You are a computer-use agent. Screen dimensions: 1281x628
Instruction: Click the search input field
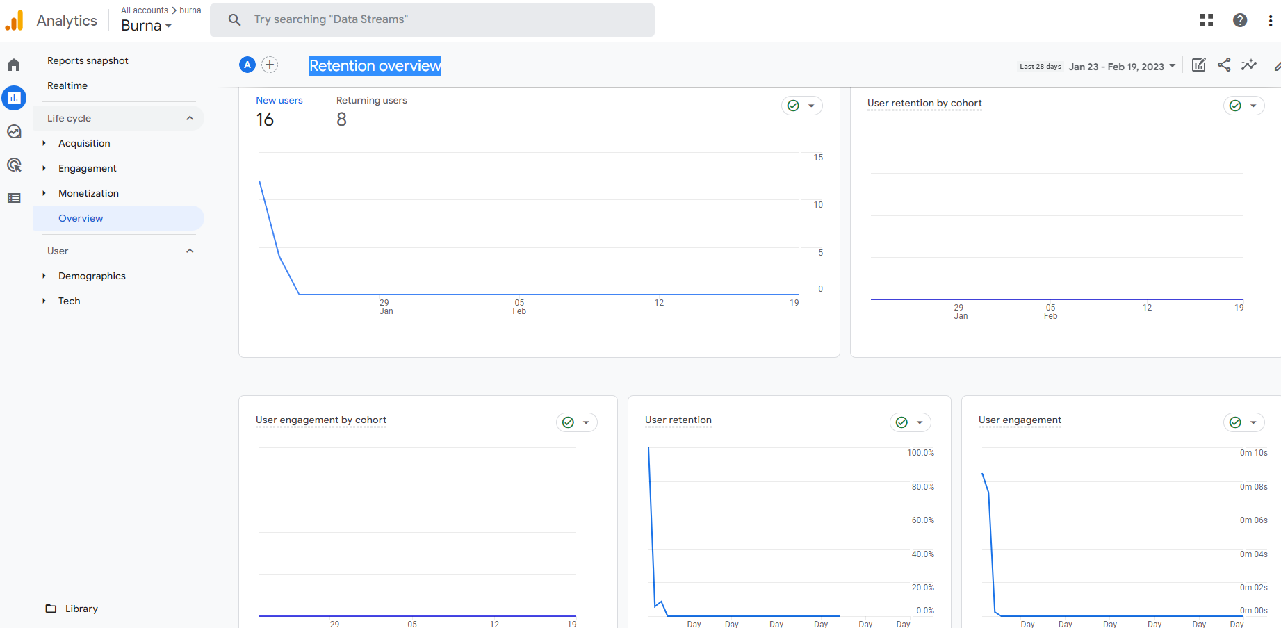[445, 19]
